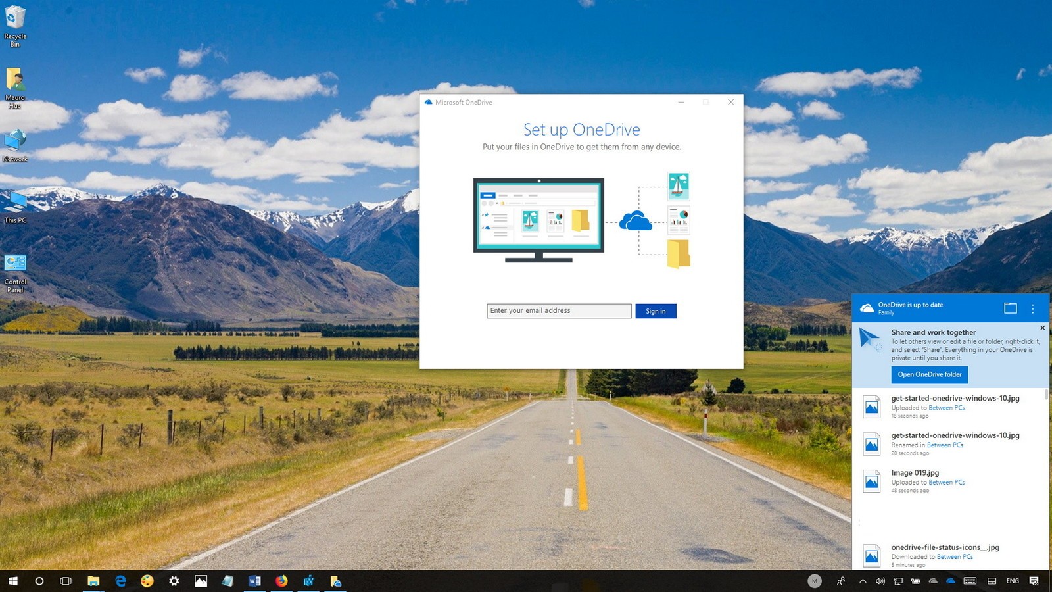Image resolution: width=1052 pixels, height=592 pixels.
Task: Open the Between PCs link under Image 019.jpg
Action: click(x=946, y=482)
